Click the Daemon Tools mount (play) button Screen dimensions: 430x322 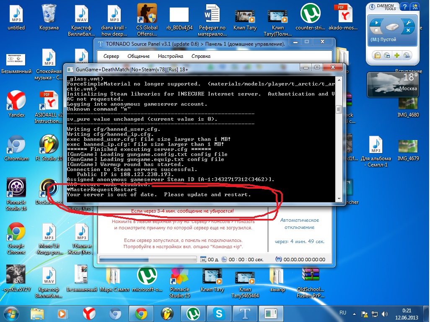click(376, 23)
